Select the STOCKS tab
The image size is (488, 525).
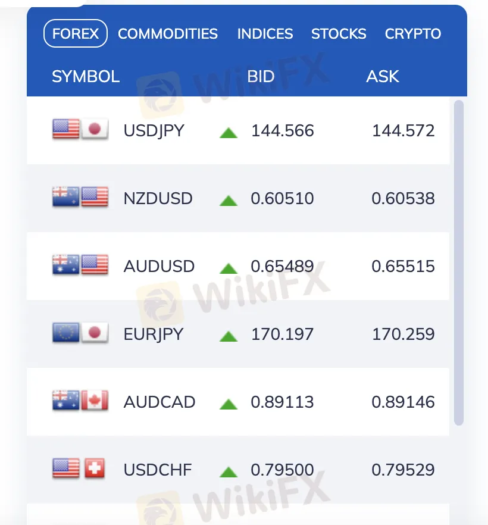click(x=339, y=34)
